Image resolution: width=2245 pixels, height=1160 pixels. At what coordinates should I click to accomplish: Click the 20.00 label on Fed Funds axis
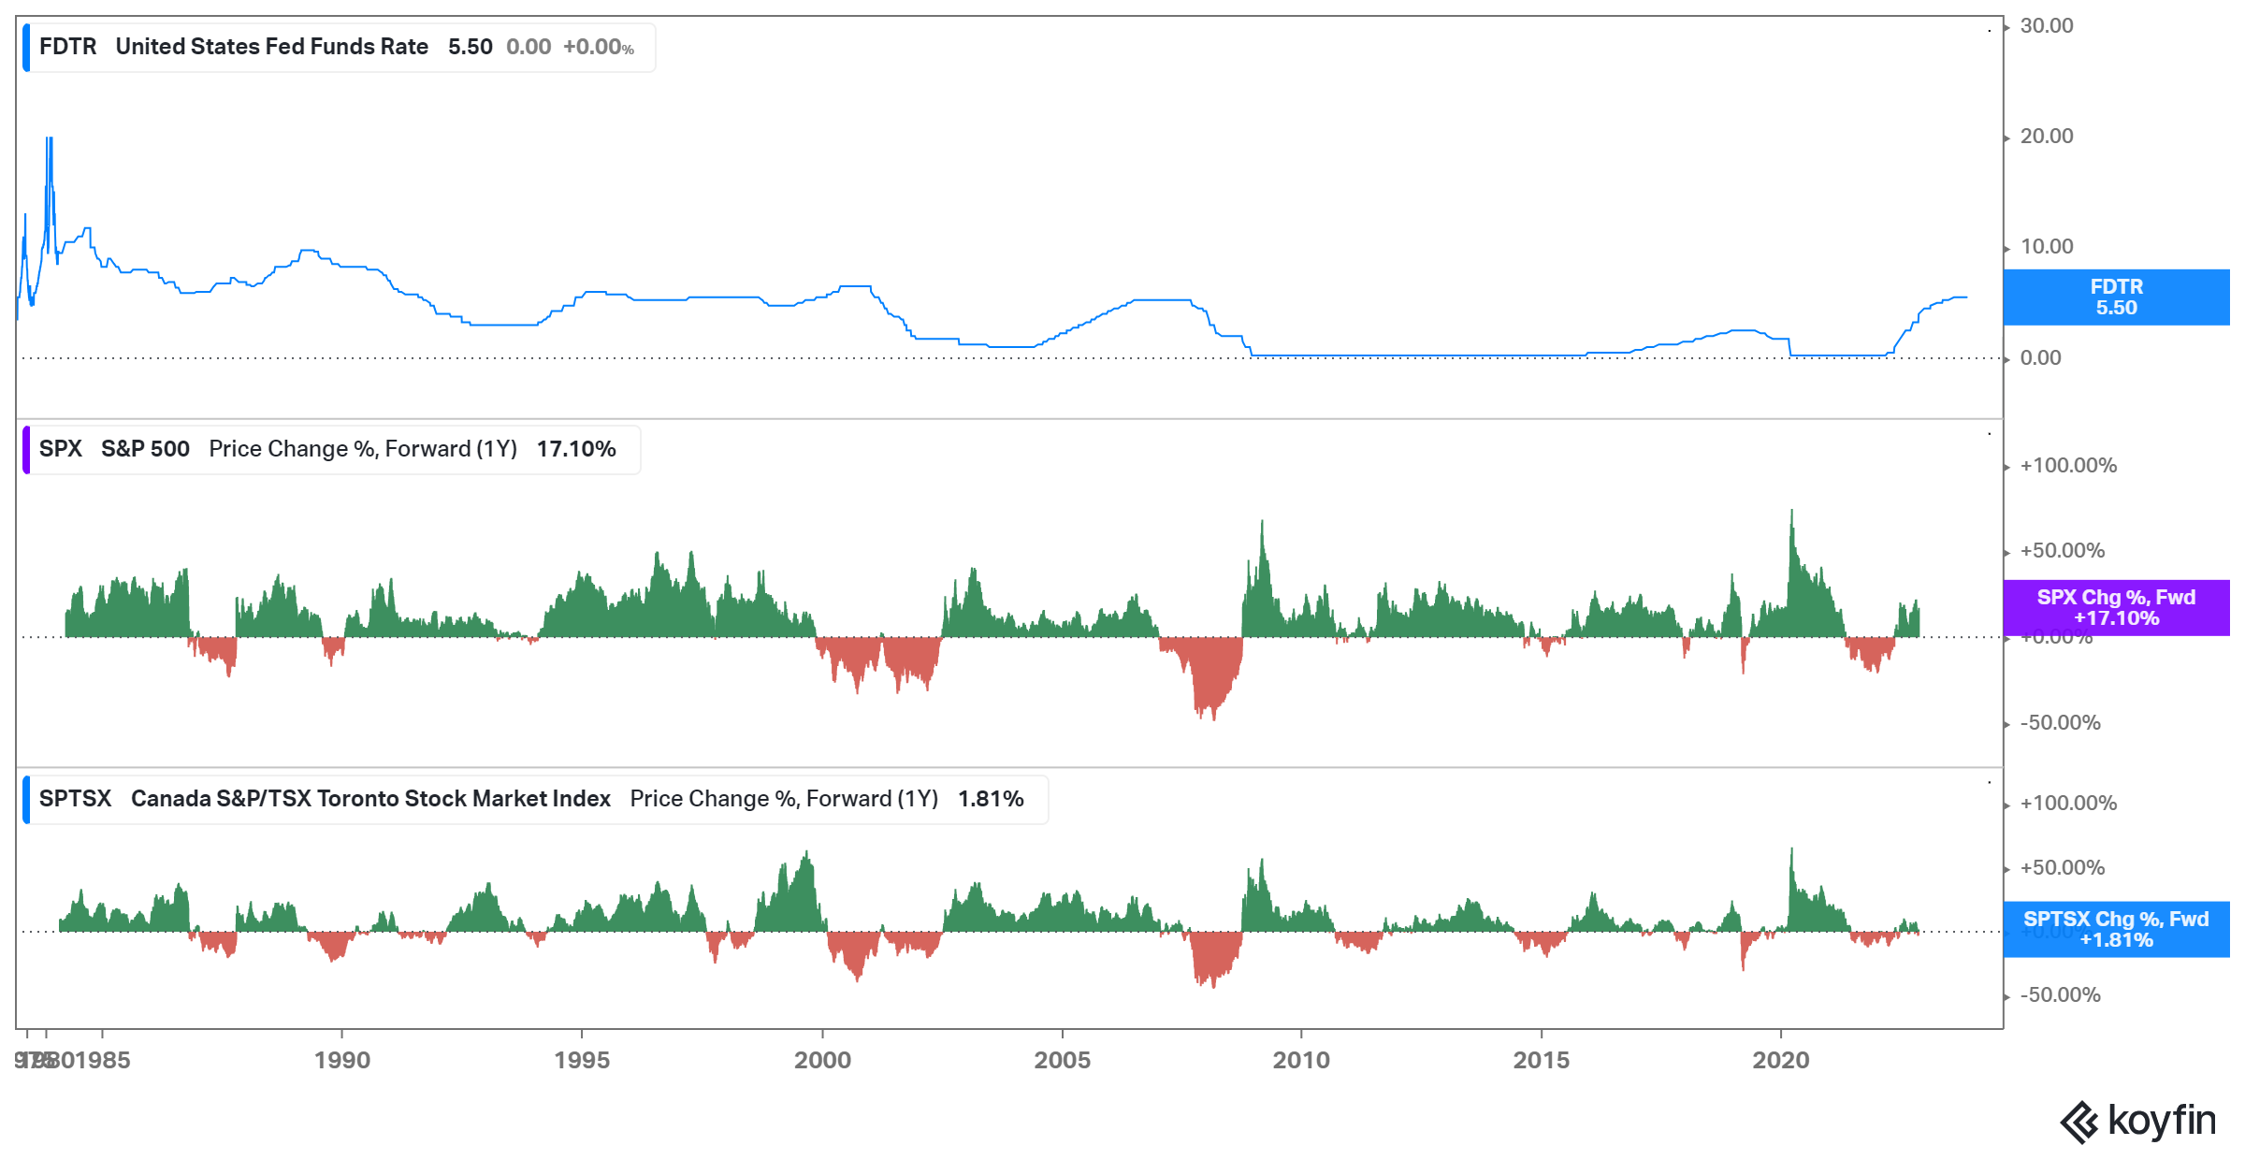[x=2047, y=137]
